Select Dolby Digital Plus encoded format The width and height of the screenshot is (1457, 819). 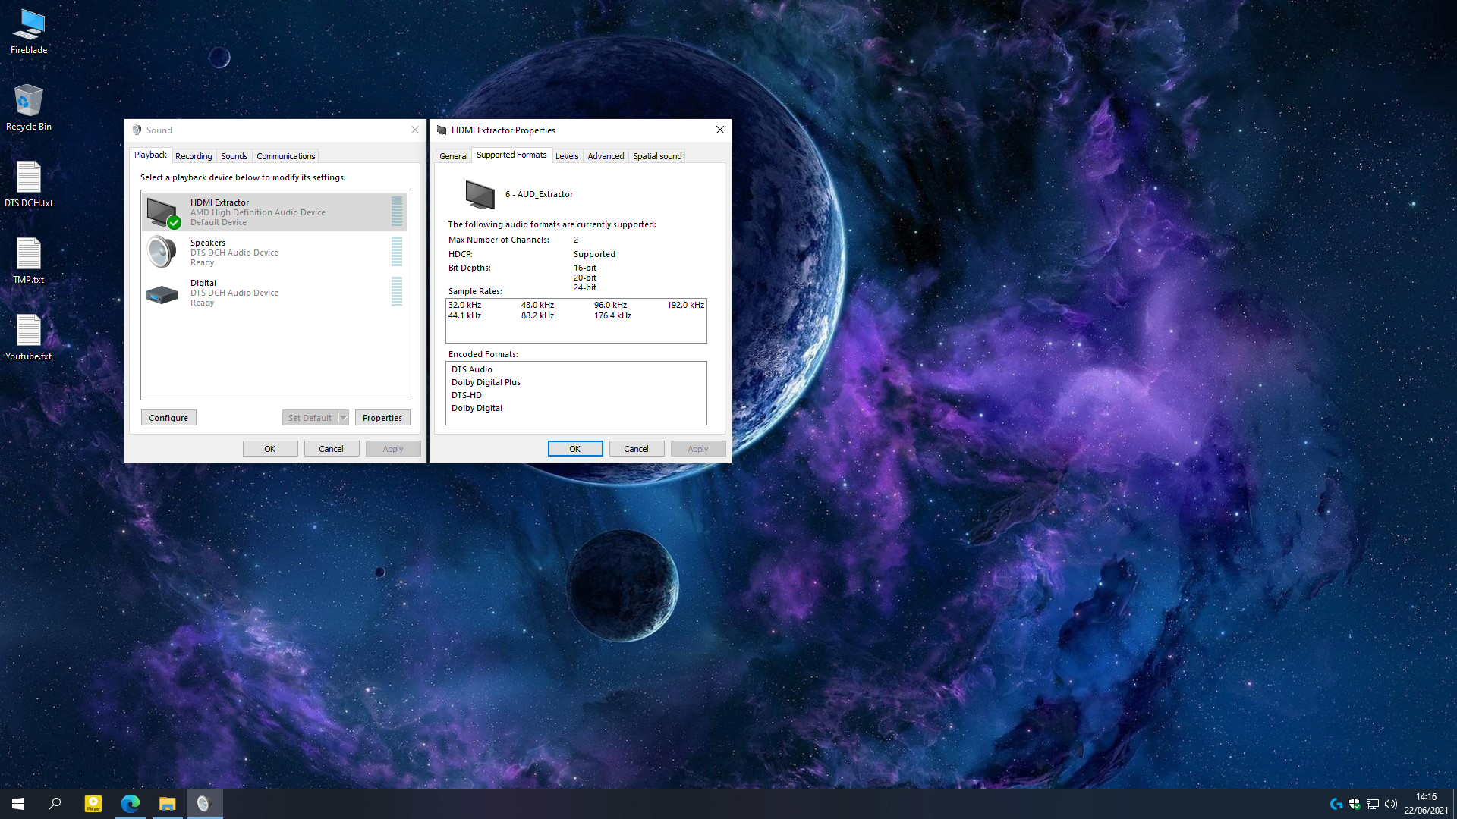coord(486,382)
